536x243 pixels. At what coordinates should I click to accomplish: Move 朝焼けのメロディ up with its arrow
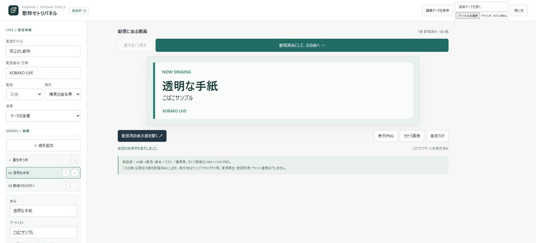[x=65, y=185]
